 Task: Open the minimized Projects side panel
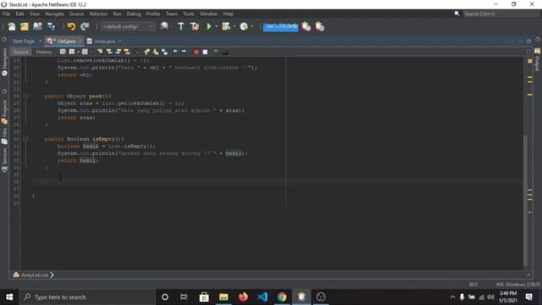pos(4,113)
